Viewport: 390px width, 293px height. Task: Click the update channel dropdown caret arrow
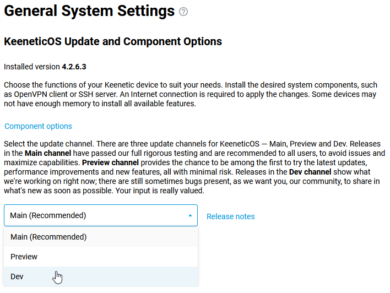(x=190, y=216)
